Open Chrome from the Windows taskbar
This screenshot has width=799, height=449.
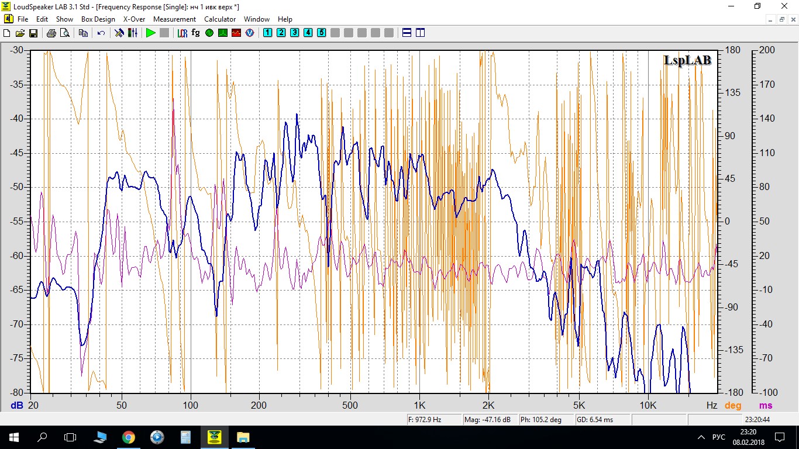(129, 437)
